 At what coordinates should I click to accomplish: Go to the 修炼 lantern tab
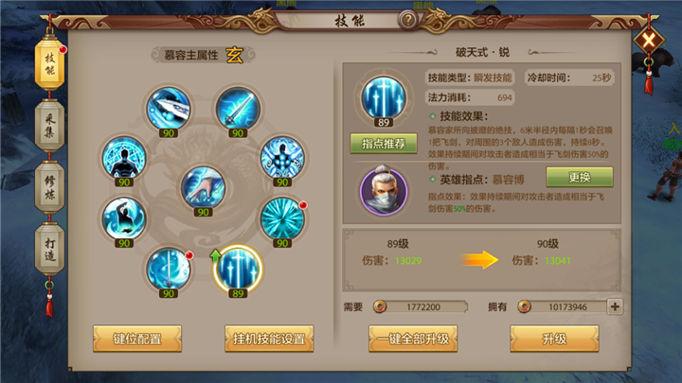49,187
